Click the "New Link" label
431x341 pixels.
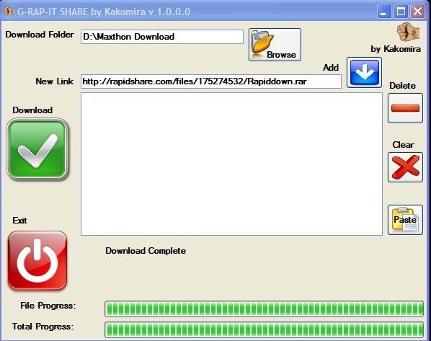(x=55, y=81)
